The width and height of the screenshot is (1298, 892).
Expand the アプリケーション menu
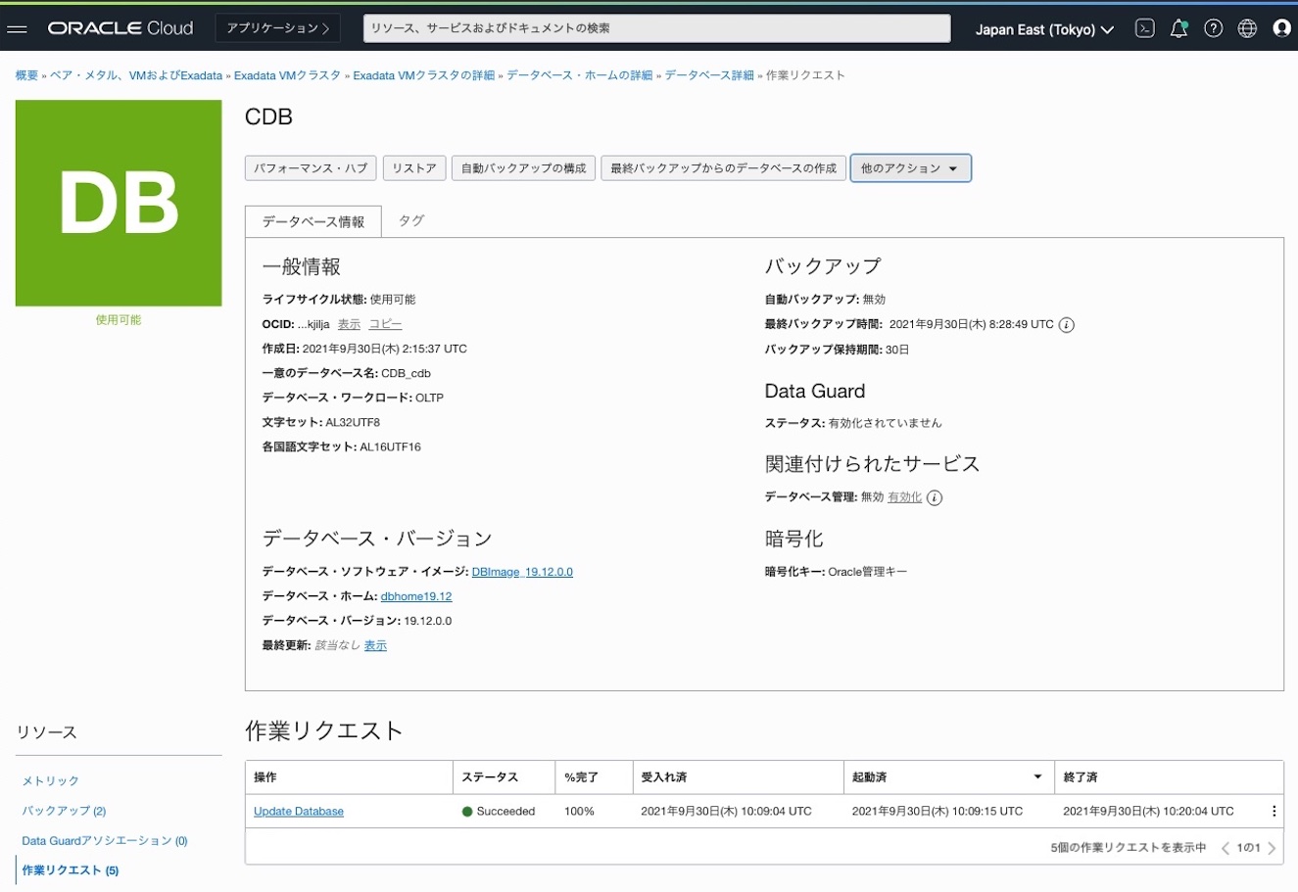pos(278,28)
